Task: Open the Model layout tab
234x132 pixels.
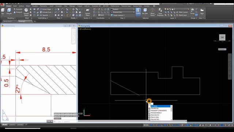Action: [x=4, y=125]
